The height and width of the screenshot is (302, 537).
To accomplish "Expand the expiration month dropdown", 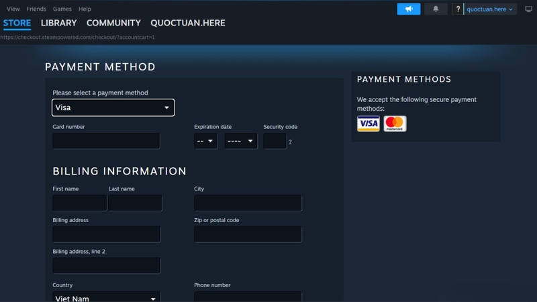I will click(x=205, y=141).
